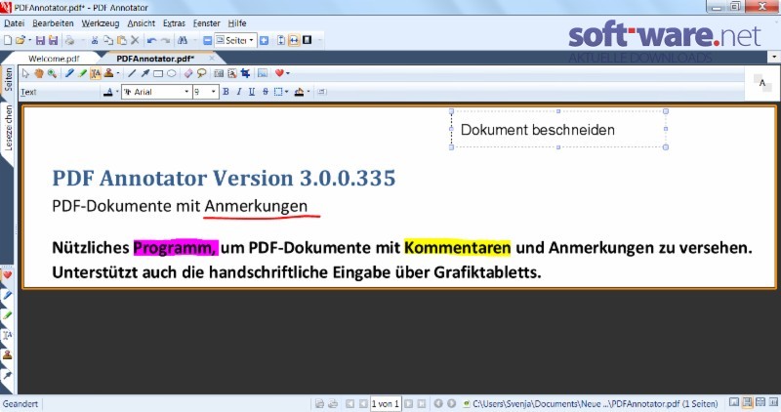
Task: Select the lasso selection tool
Action: pos(201,74)
